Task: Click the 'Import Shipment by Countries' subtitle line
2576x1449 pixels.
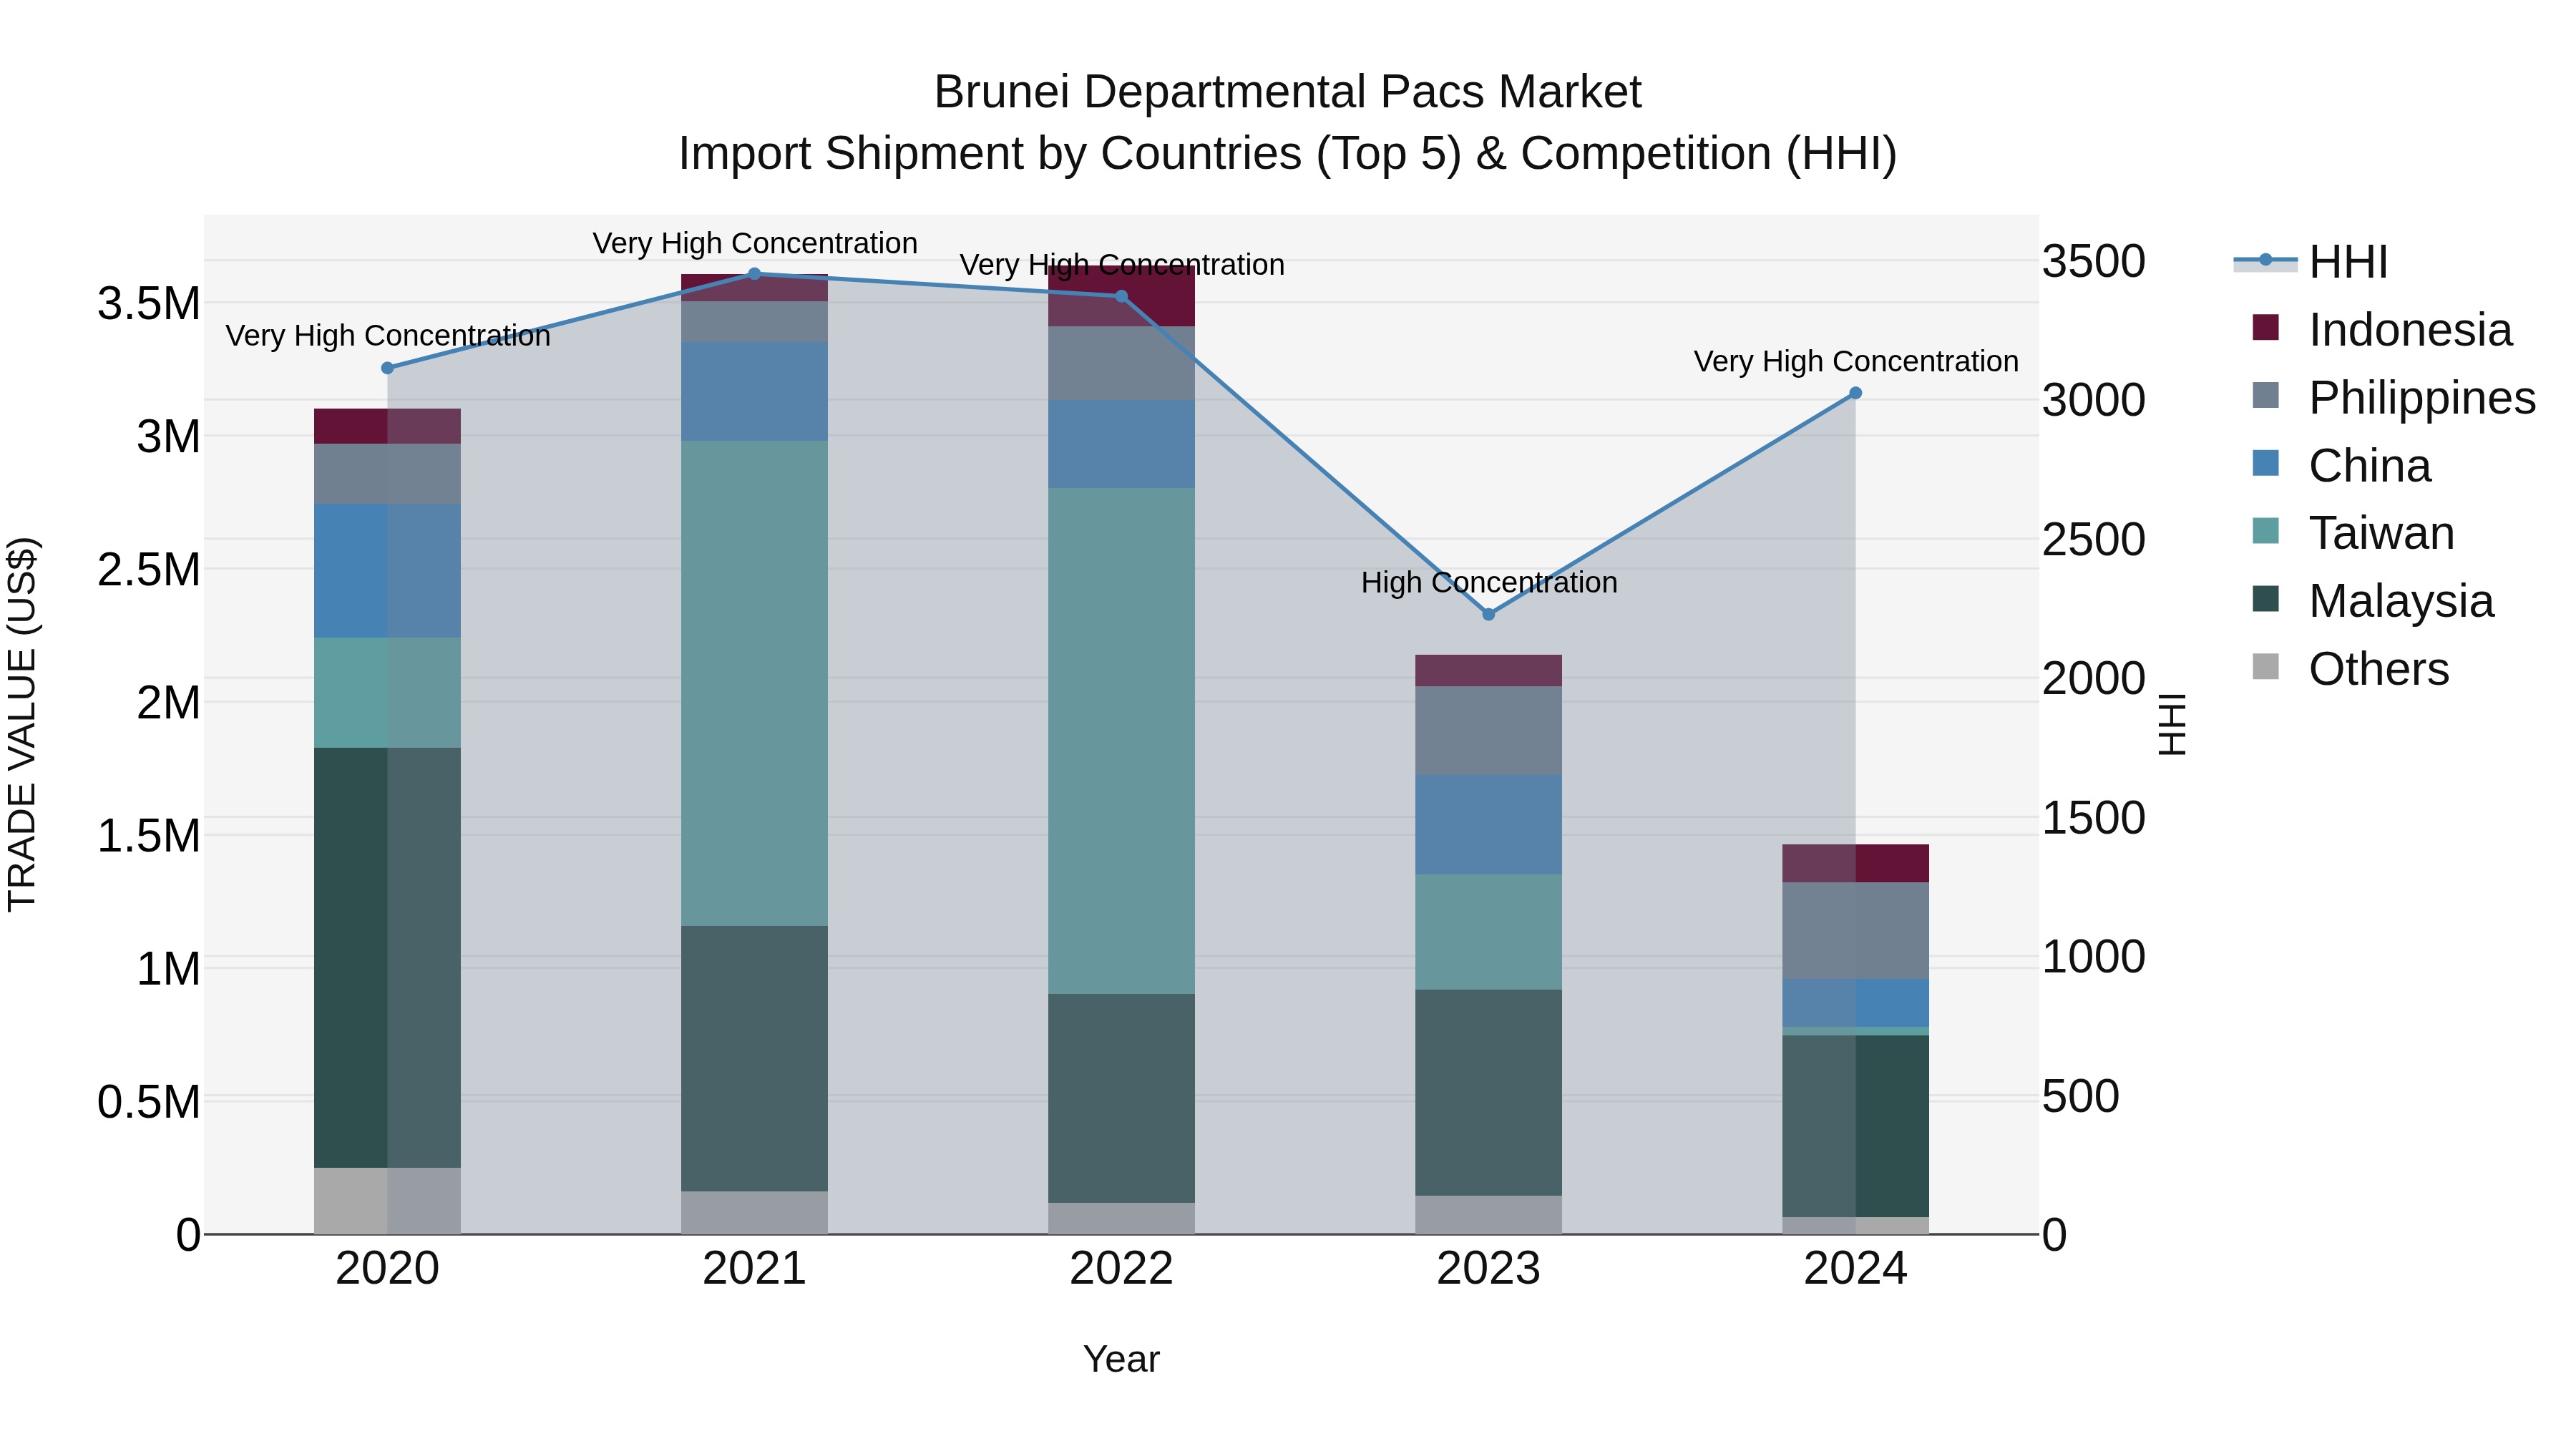Action: 1288,154
